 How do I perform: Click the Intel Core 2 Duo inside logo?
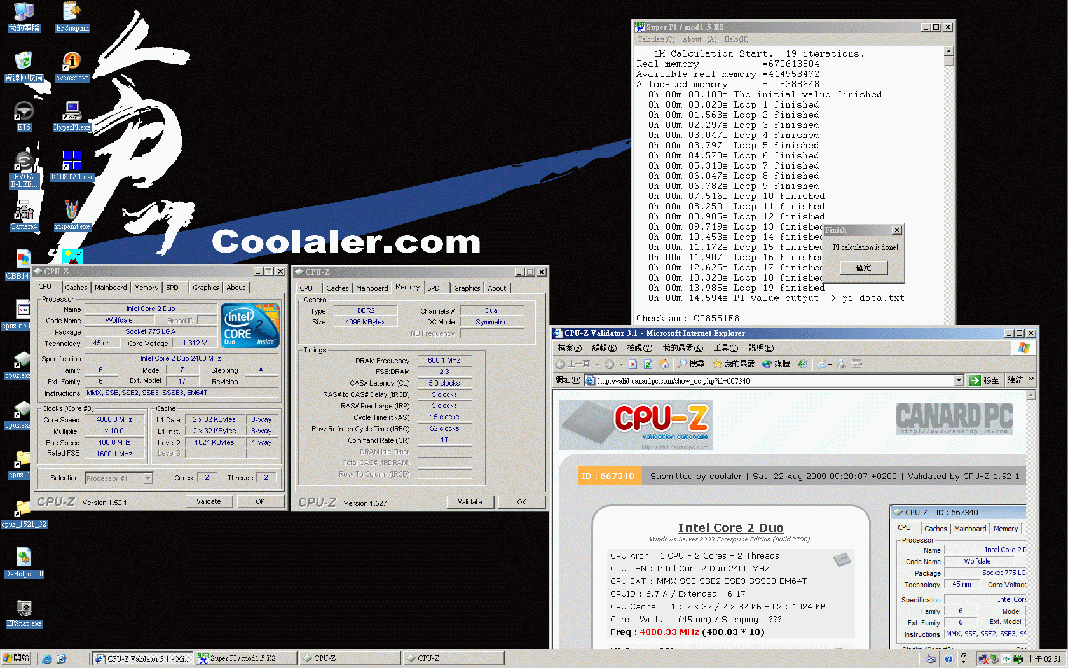coord(250,325)
